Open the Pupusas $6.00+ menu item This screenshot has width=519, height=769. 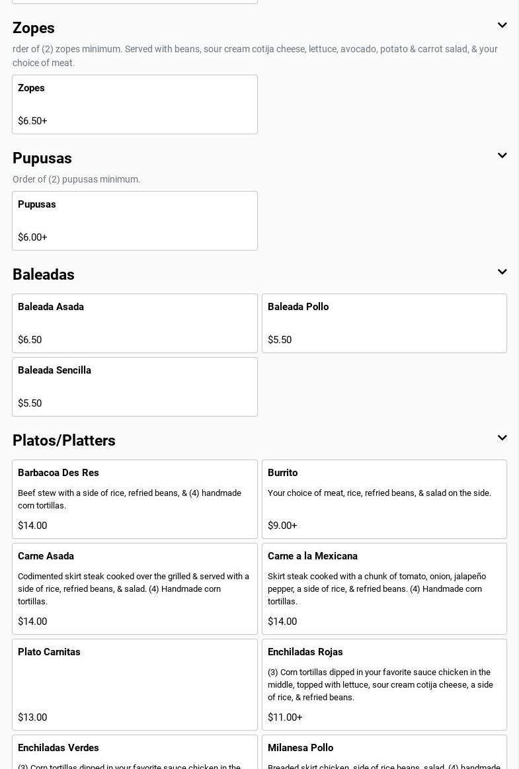135,221
